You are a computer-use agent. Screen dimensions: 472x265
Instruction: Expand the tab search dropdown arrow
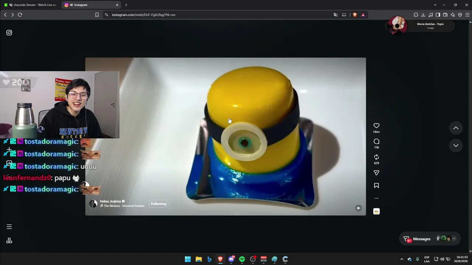point(435,5)
